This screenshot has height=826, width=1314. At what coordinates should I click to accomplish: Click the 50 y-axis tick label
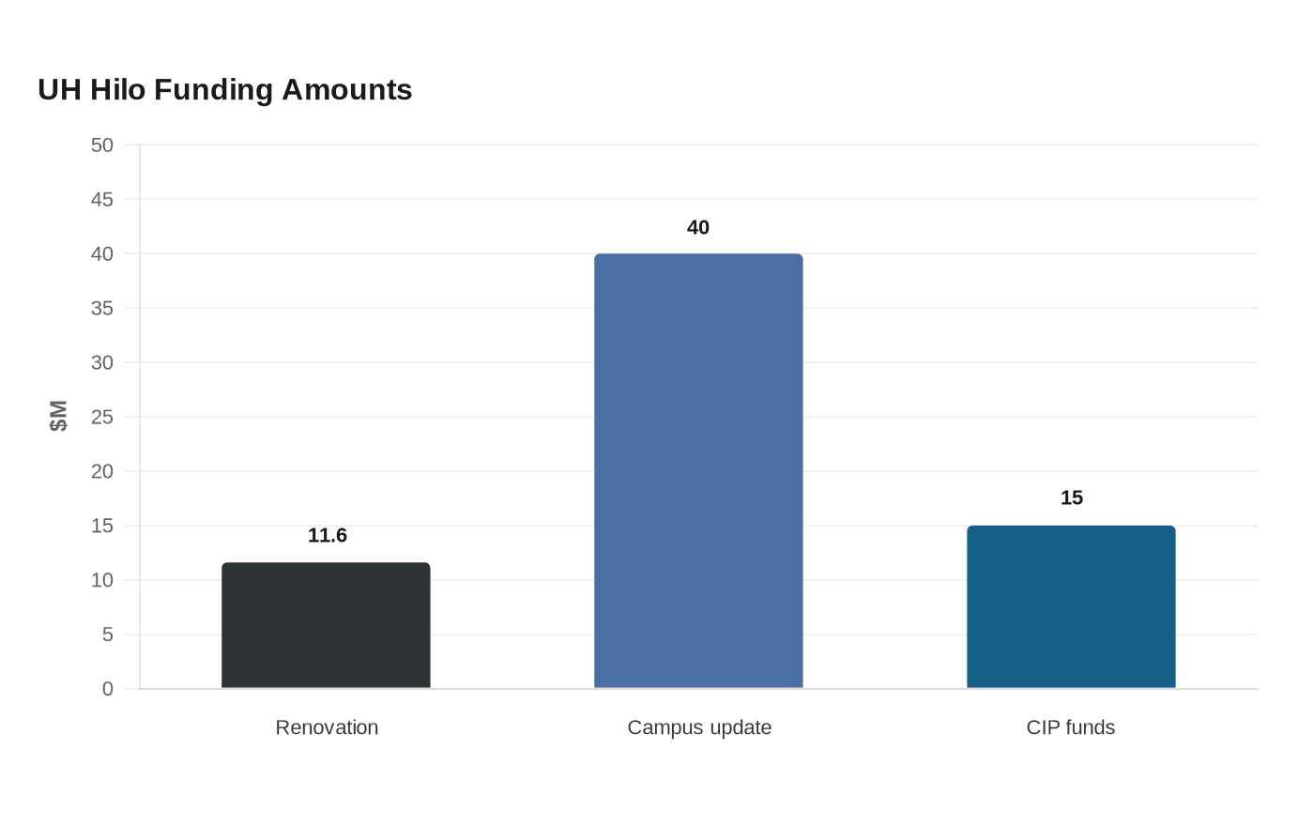coord(102,145)
